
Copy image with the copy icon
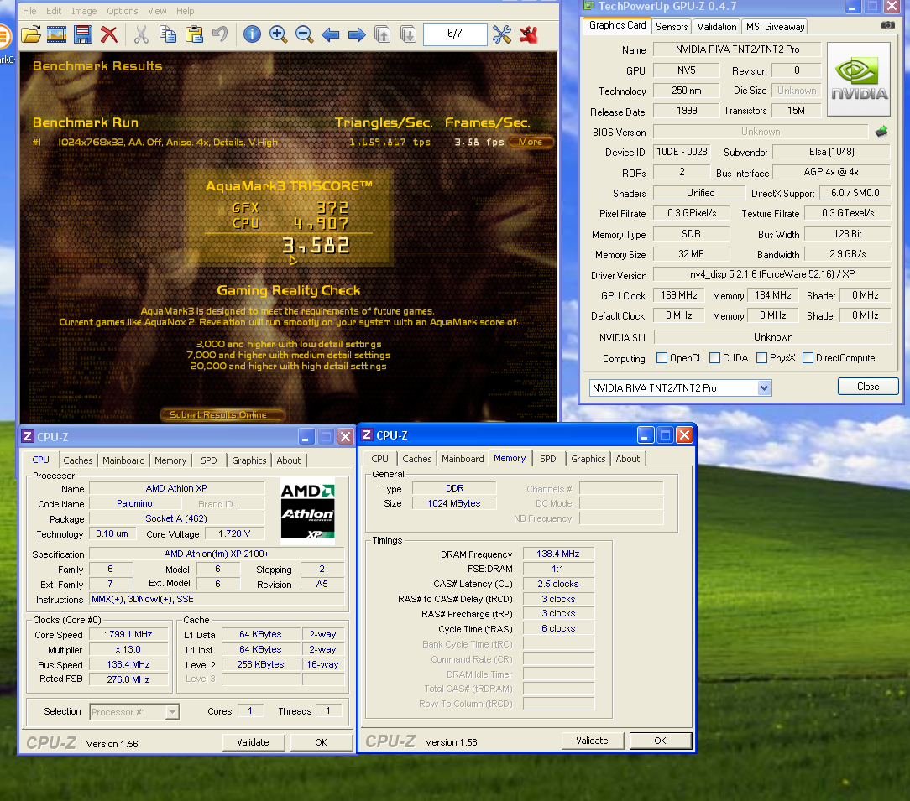(x=168, y=34)
